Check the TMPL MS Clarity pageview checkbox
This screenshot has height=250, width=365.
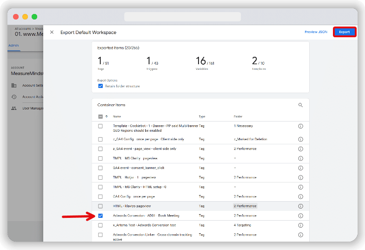click(100, 158)
